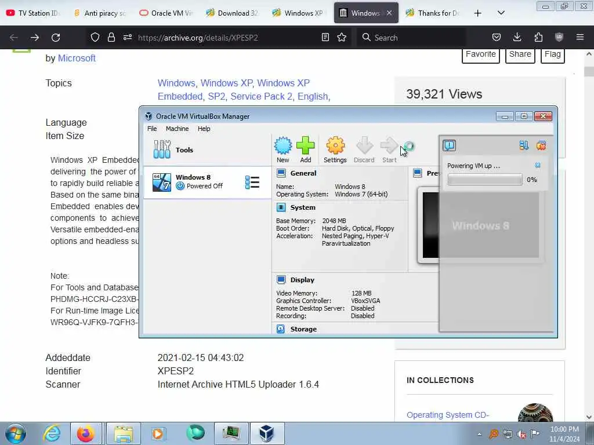
Task: Open the Settings gear in VirtualBox toolbar
Action: pyautogui.click(x=335, y=150)
